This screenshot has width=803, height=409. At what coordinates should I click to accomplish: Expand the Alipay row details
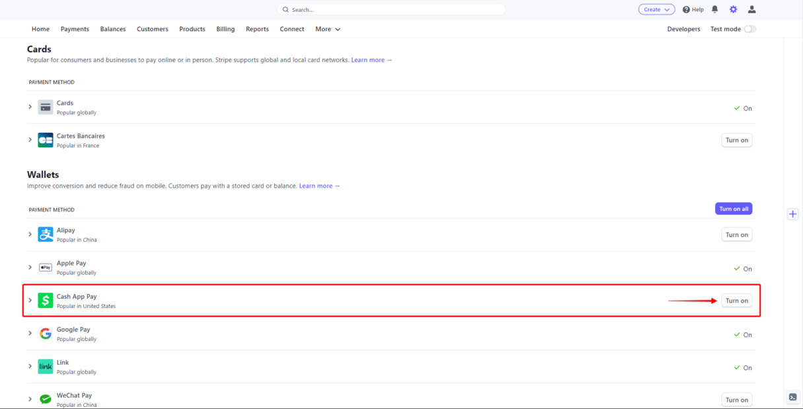pos(30,234)
